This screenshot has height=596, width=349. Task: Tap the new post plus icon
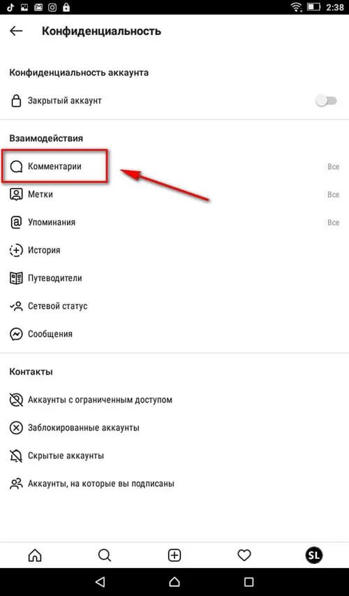(174, 555)
